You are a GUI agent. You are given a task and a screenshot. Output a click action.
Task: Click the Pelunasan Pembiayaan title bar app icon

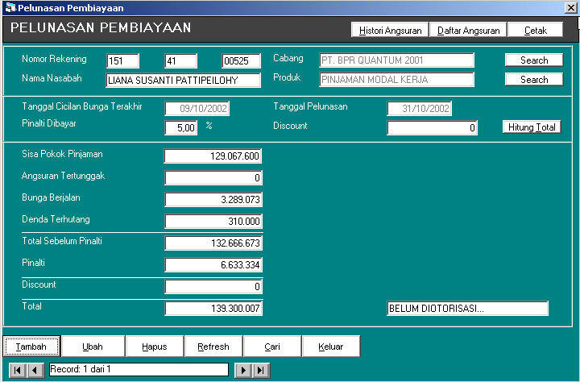click(x=10, y=8)
